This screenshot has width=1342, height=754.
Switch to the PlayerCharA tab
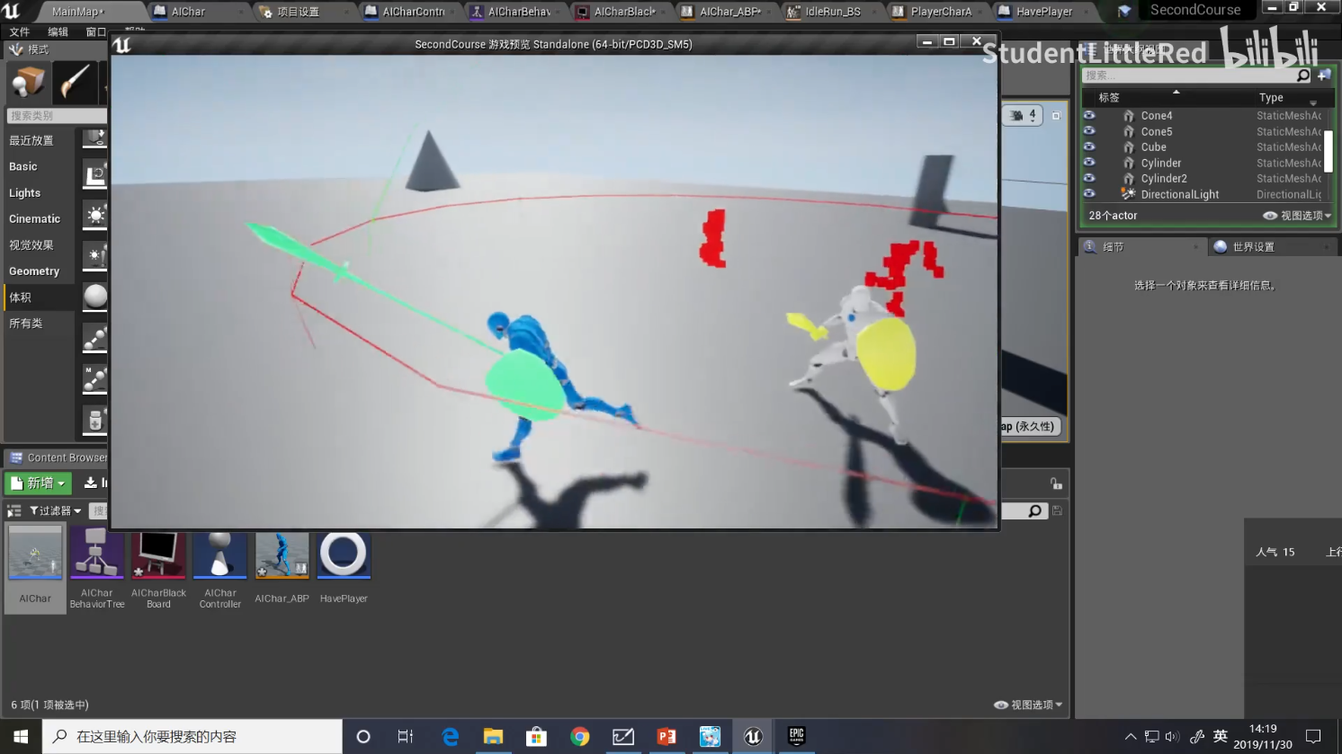941,12
